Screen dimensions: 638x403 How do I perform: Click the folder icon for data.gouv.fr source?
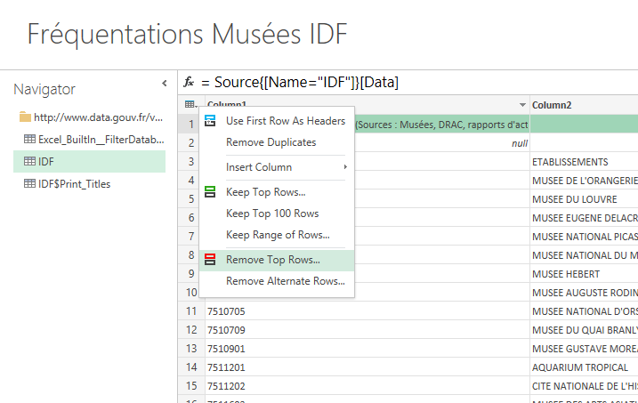coord(25,117)
